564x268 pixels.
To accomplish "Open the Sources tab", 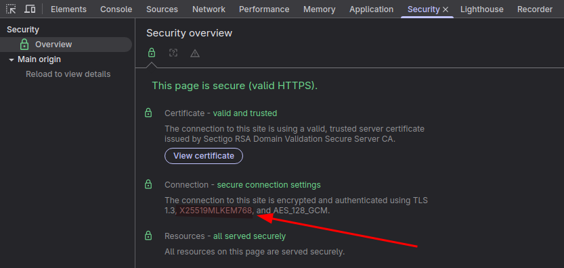I will [162, 9].
